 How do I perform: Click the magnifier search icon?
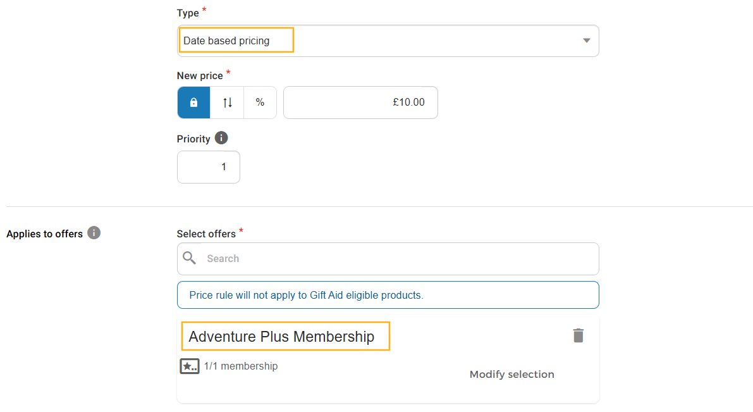(x=189, y=258)
